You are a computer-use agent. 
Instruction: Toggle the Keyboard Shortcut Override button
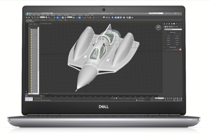point(80,17)
